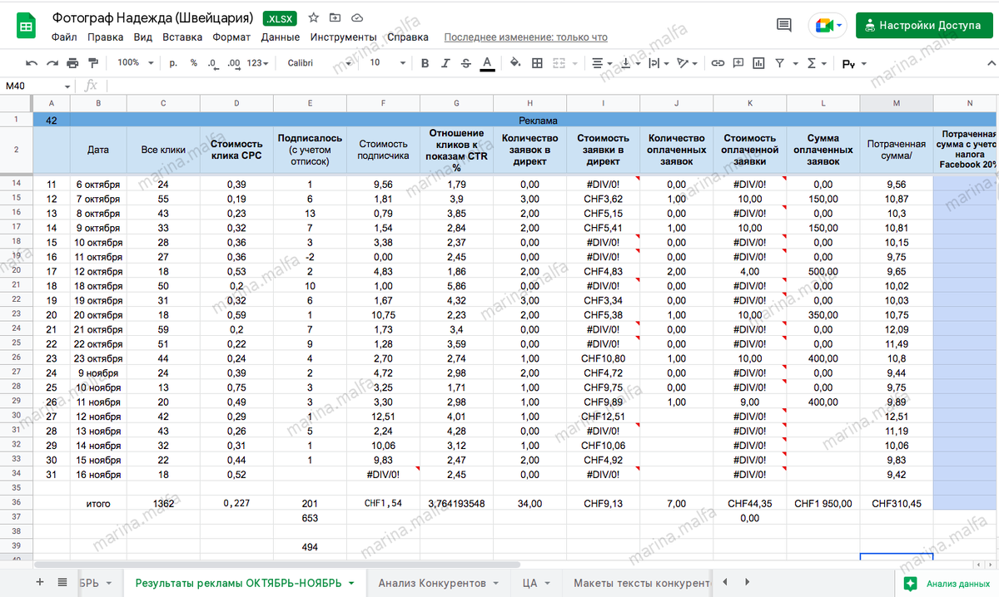Open the Справка menu

point(408,37)
